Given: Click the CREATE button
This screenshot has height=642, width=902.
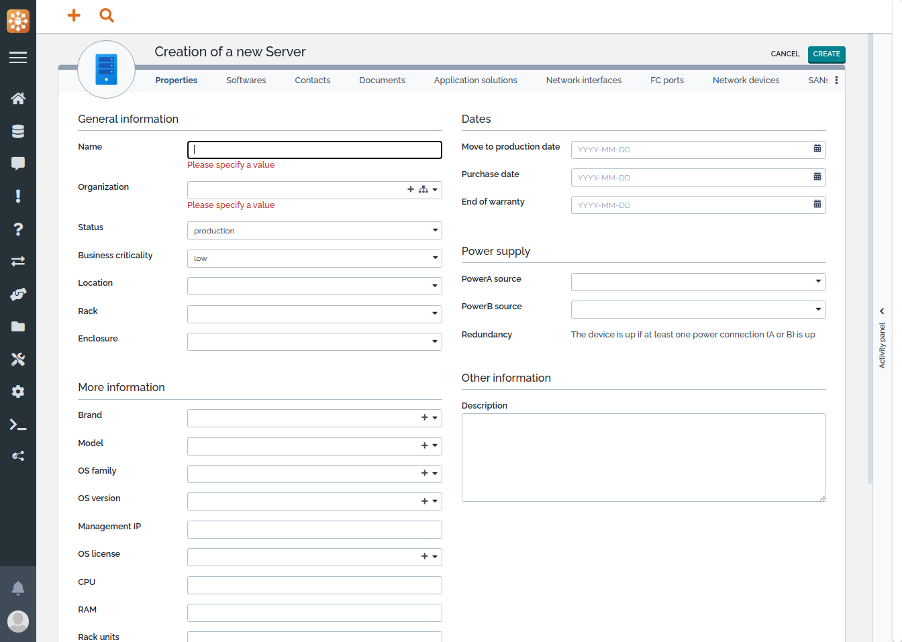Looking at the screenshot, I should point(826,54).
